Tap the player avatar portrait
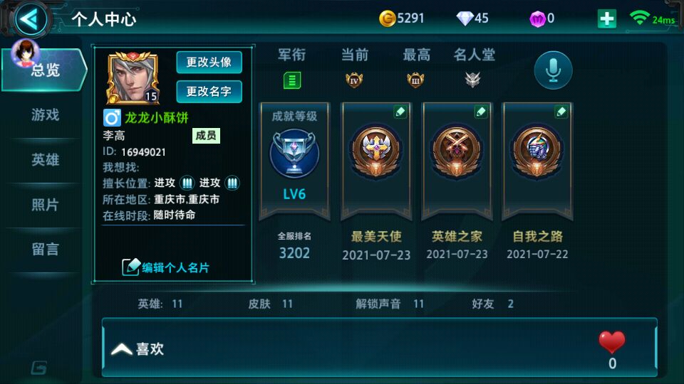This screenshot has height=384, width=684. [133, 78]
